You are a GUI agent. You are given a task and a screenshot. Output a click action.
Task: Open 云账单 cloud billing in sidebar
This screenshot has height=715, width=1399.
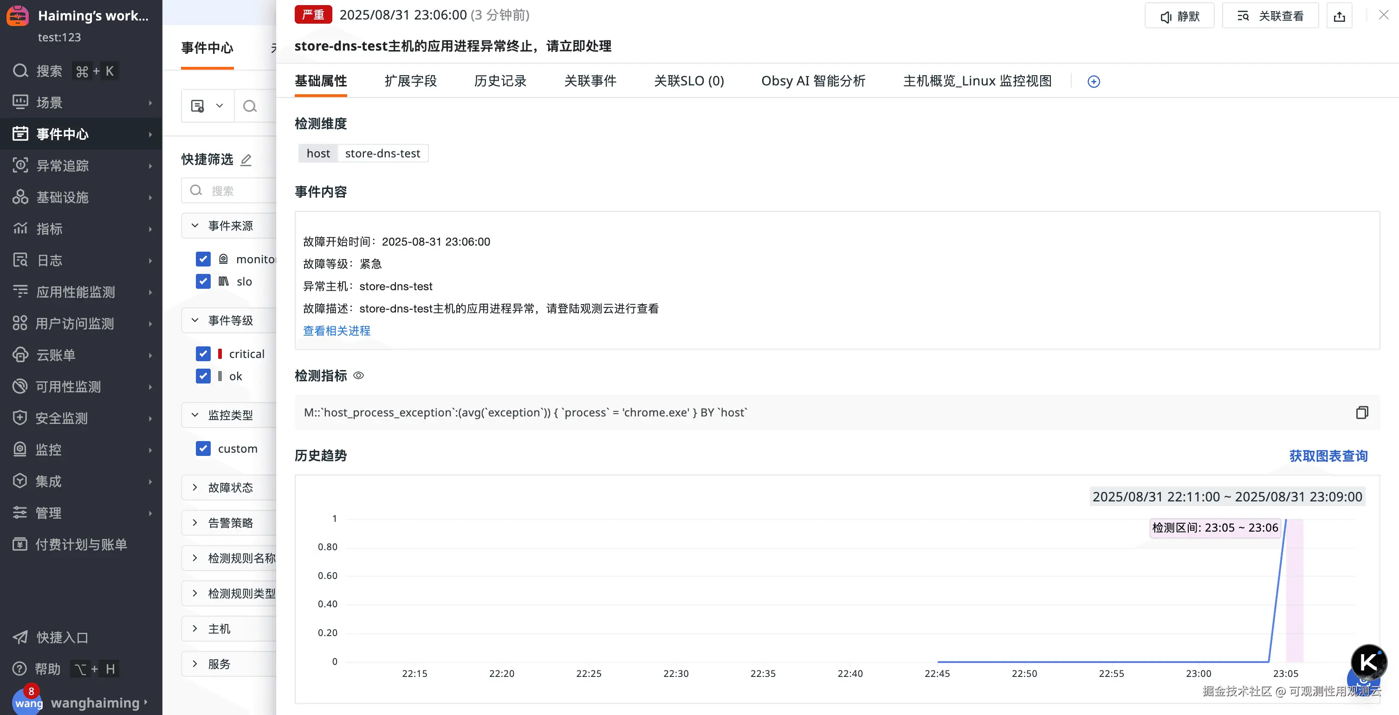tap(55, 355)
